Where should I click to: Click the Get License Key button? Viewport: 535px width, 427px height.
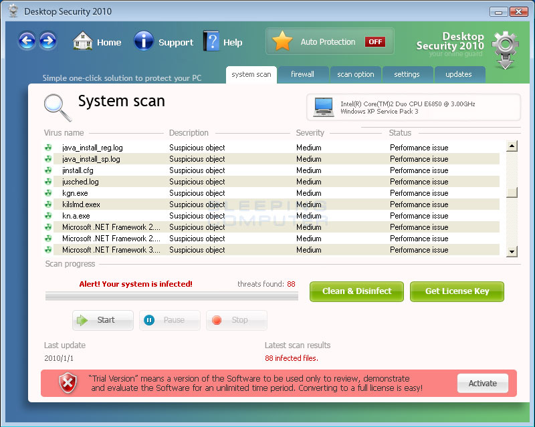click(x=457, y=291)
